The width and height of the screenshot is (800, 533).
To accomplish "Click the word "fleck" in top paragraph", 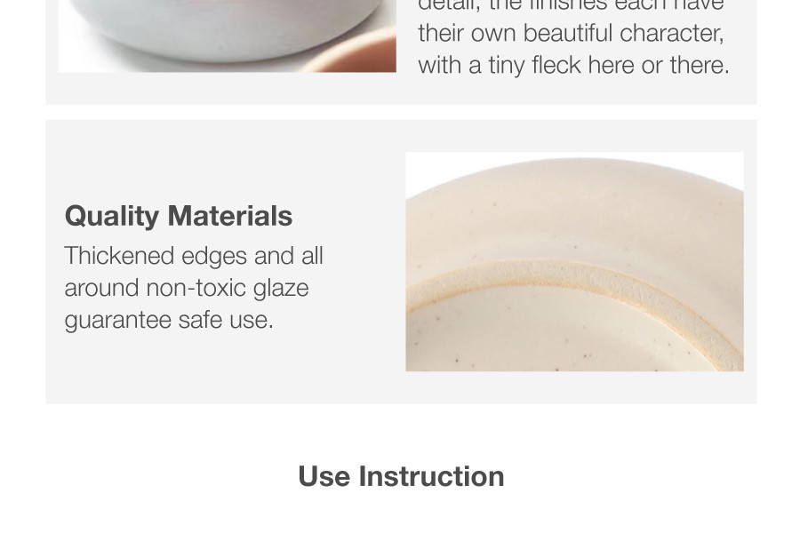I will (x=559, y=66).
